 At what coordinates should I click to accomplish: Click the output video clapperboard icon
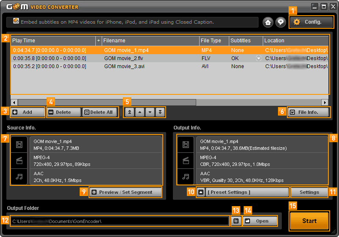(186, 160)
